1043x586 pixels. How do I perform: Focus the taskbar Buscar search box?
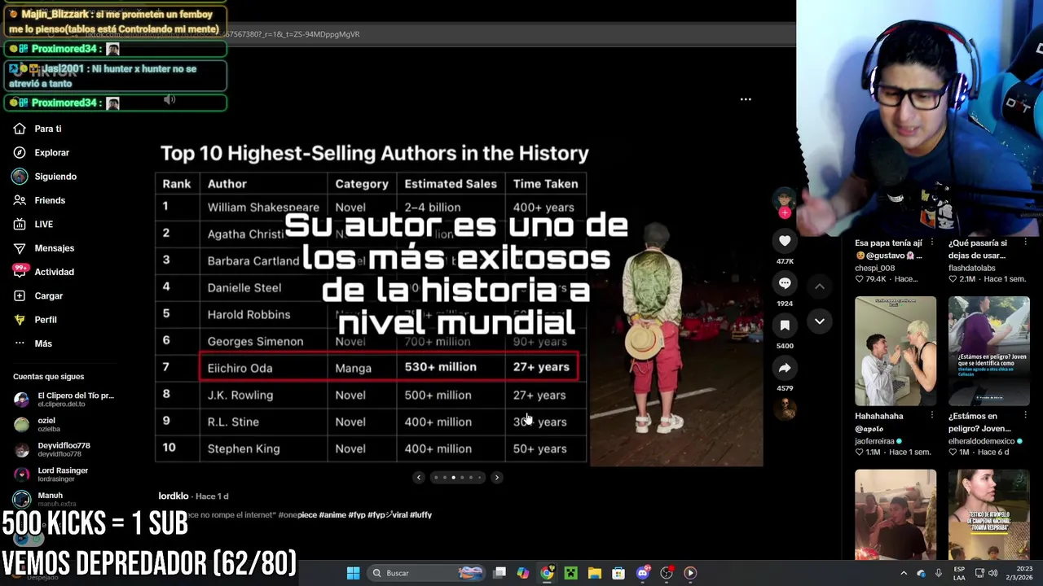click(427, 573)
